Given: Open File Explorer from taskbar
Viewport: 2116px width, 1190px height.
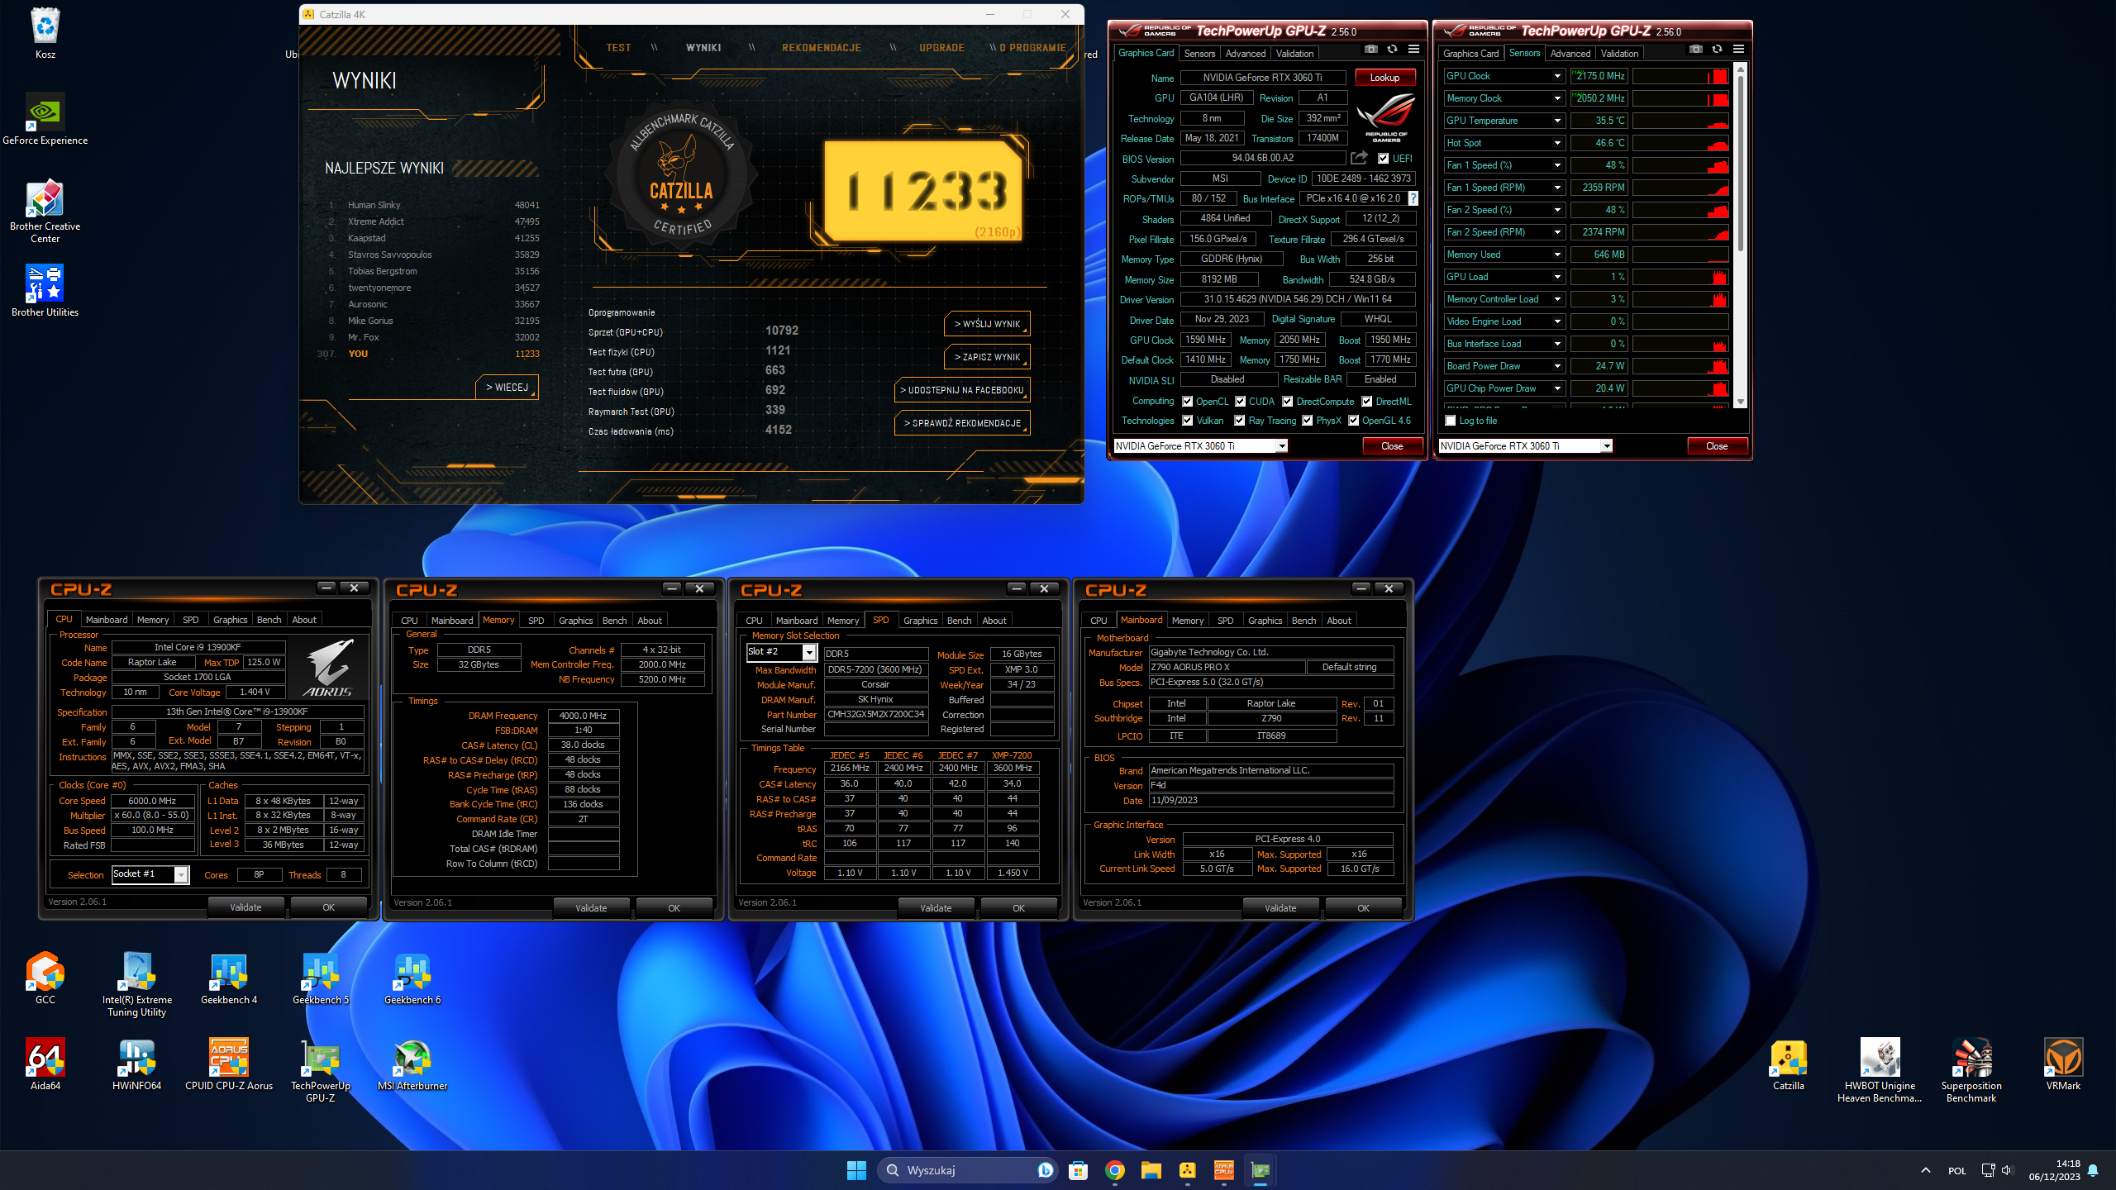Looking at the screenshot, I should [x=1151, y=1170].
